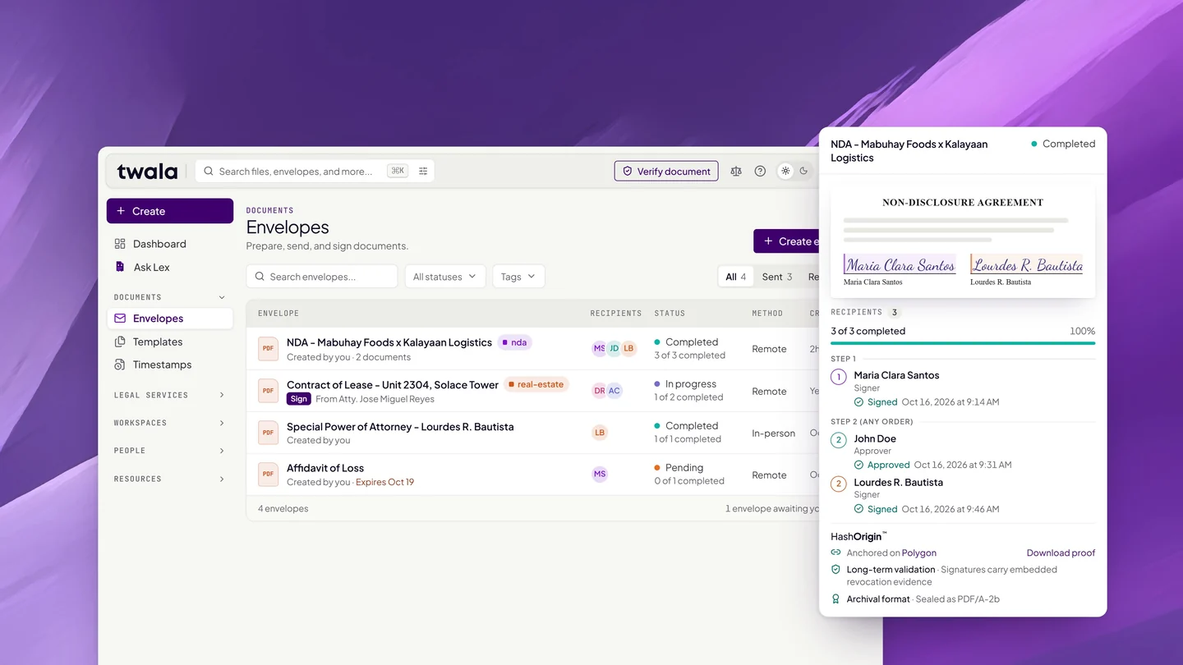Click step 1 circle for Maria Clara Santos
Screen dimensions: 1183x665
(x=839, y=377)
